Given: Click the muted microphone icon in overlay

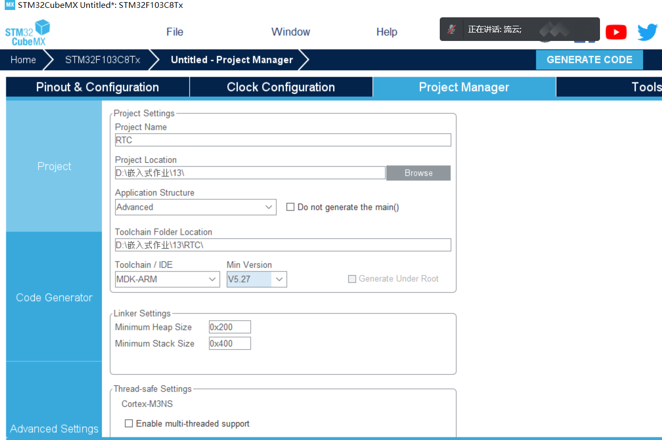Looking at the screenshot, I should click(451, 29).
